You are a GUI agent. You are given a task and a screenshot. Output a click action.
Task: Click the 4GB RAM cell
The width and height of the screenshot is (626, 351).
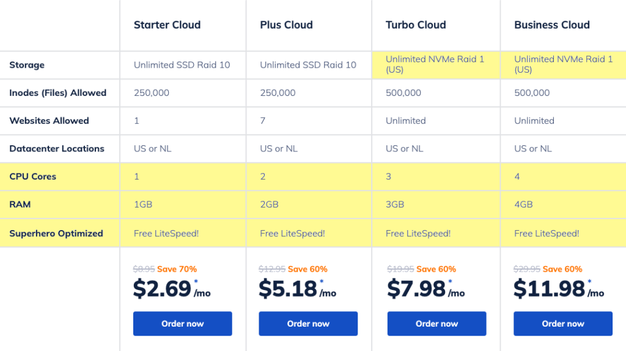tap(523, 204)
